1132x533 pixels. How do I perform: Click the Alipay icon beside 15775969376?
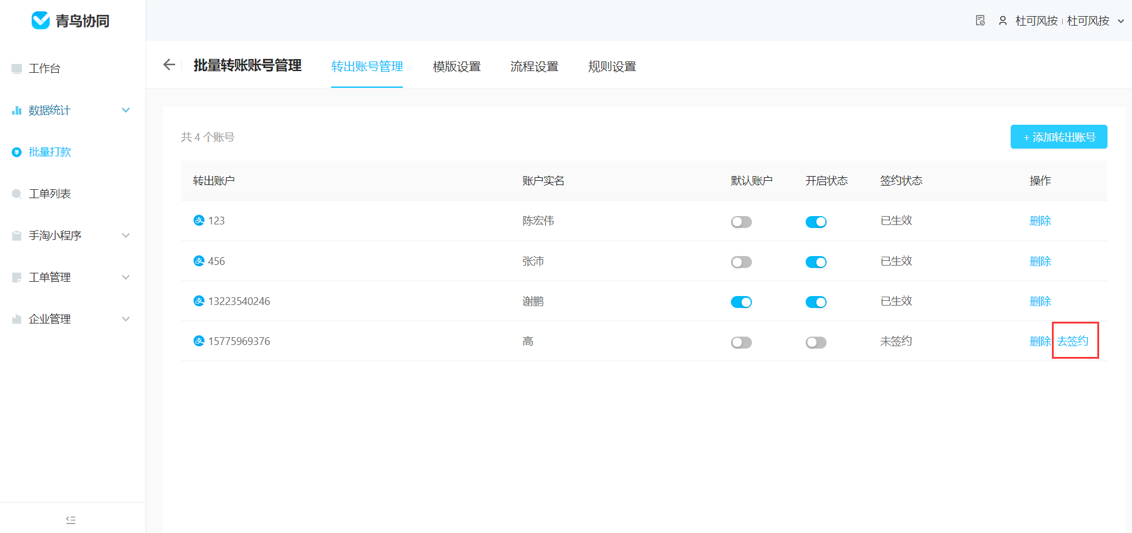199,341
